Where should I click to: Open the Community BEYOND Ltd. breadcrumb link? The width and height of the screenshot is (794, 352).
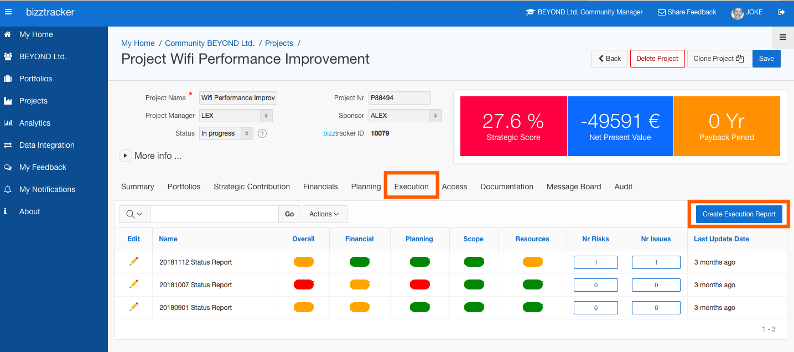(x=210, y=43)
